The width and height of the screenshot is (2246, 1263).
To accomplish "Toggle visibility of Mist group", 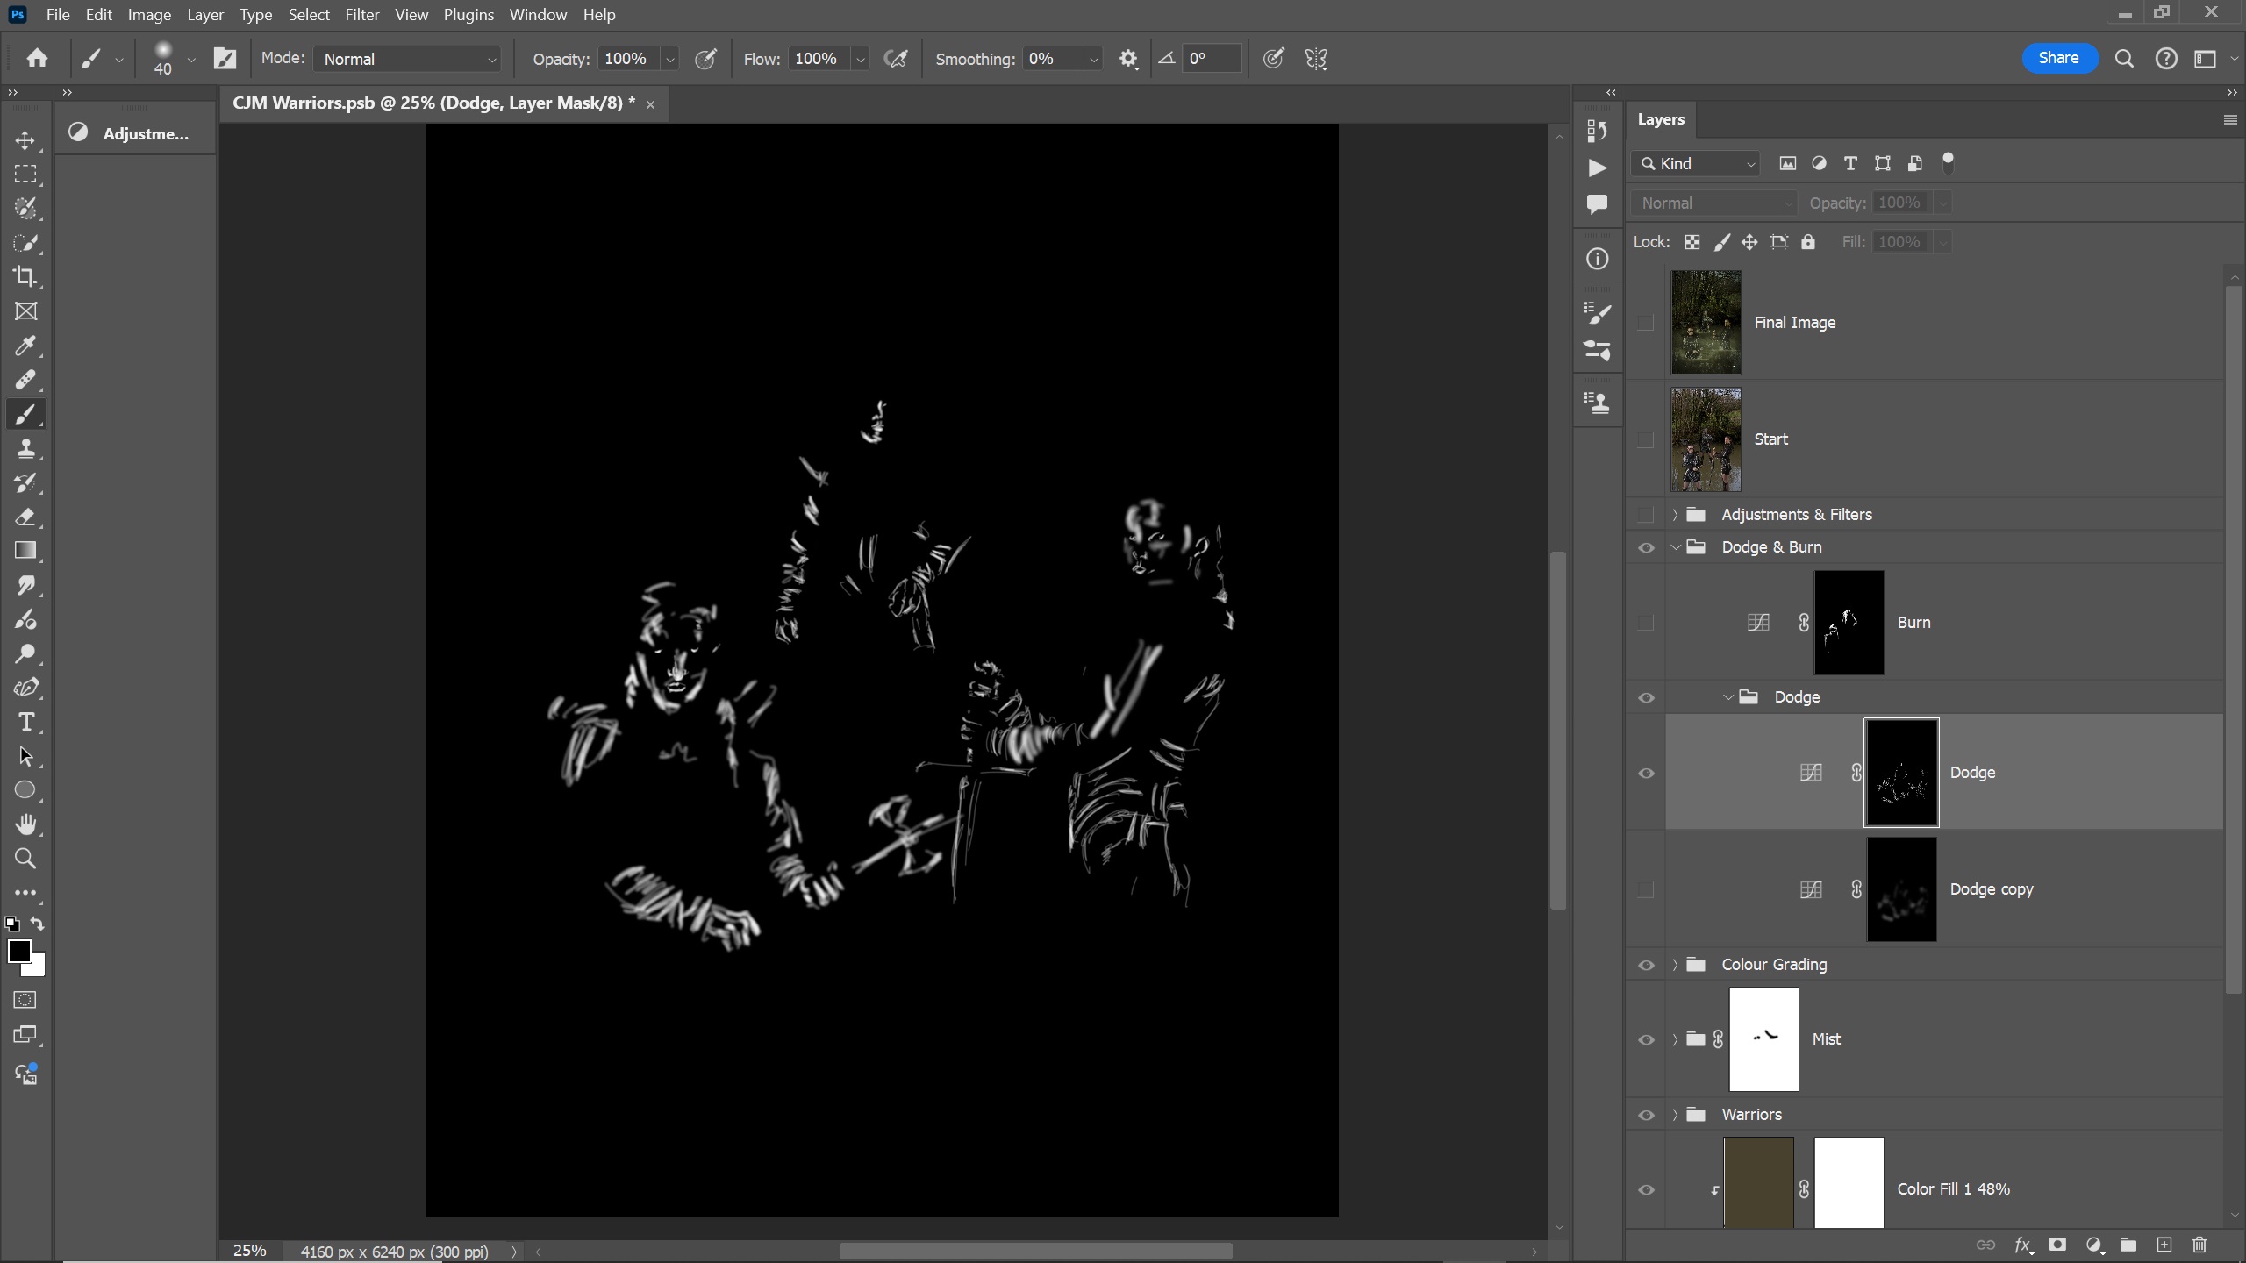I will [x=1646, y=1040].
